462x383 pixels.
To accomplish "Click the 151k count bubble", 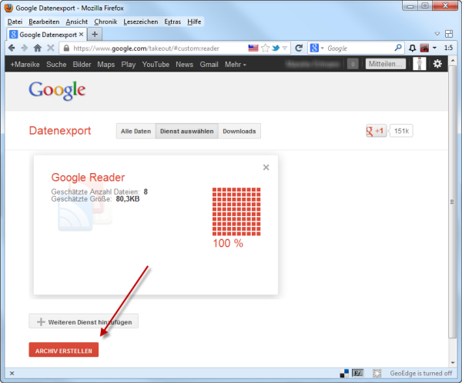I will click(x=401, y=131).
